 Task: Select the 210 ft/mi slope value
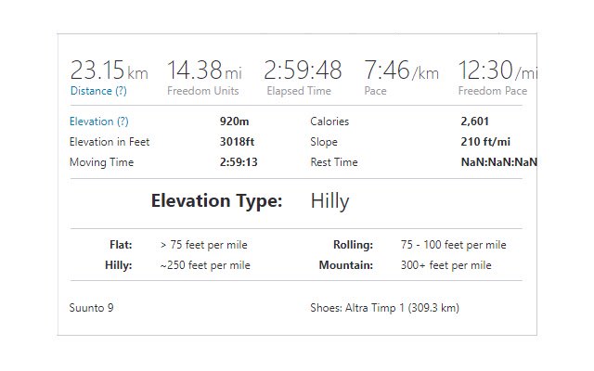click(x=485, y=142)
